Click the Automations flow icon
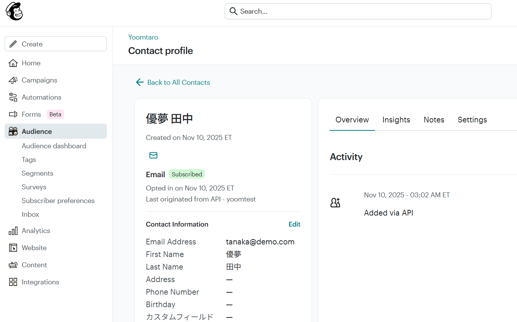The width and height of the screenshot is (517, 322). coord(13,97)
